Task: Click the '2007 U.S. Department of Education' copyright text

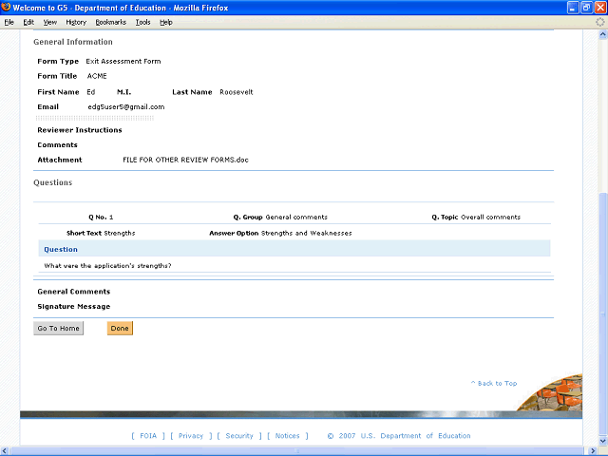Action: [405, 436]
